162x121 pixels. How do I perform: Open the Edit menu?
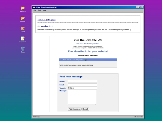[40, 10]
